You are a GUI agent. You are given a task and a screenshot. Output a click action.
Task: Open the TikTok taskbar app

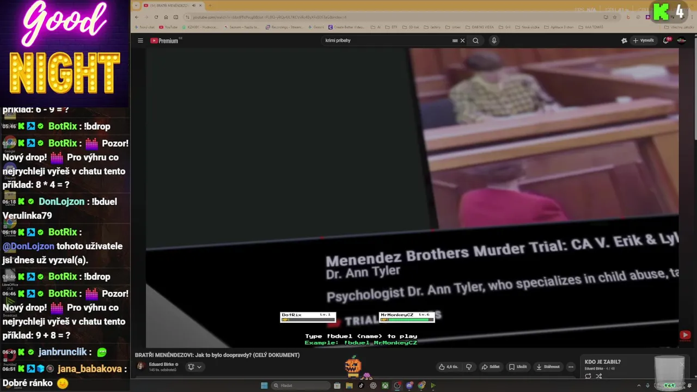click(361, 385)
